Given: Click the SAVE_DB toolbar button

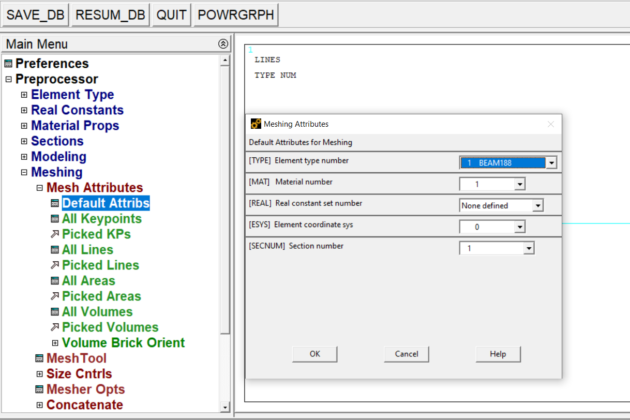Looking at the screenshot, I should (x=35, y=15).
